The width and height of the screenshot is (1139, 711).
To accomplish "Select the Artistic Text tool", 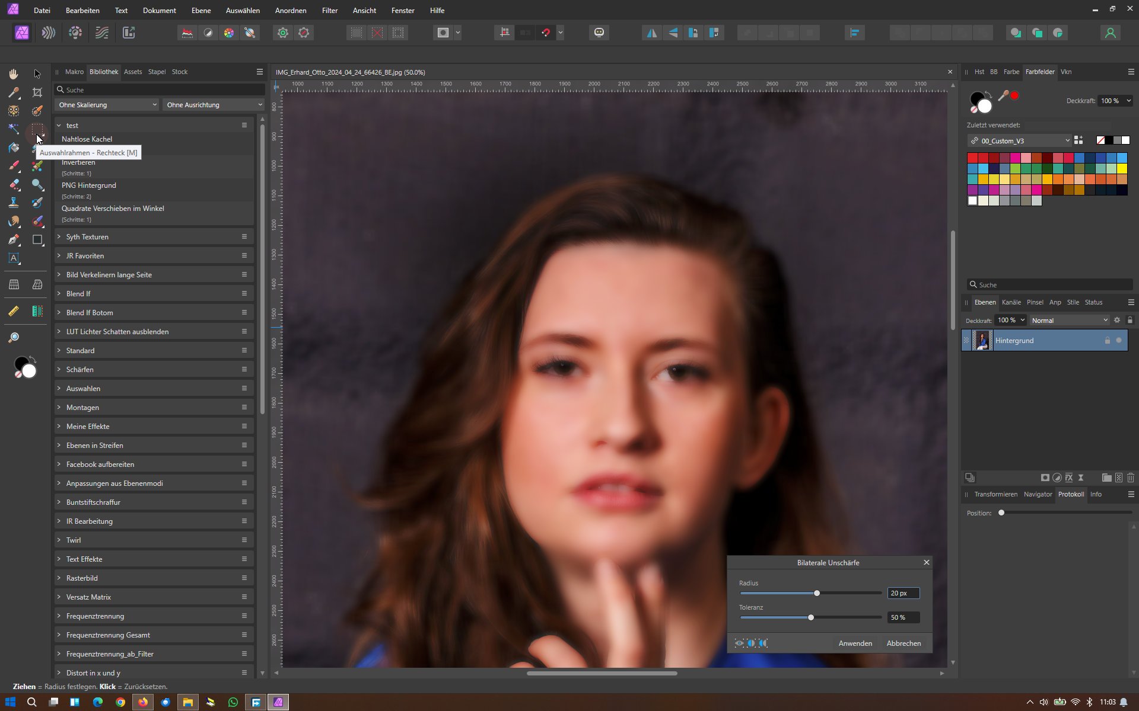I will coord(14,258).
